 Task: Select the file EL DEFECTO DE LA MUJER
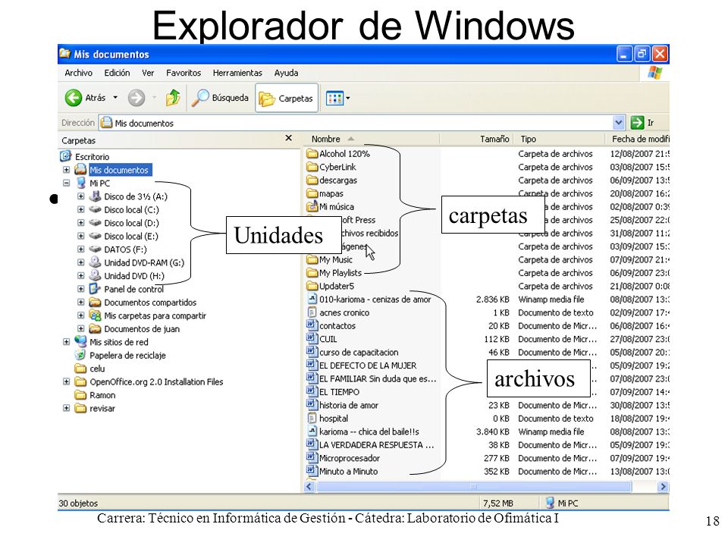(368, 366)
